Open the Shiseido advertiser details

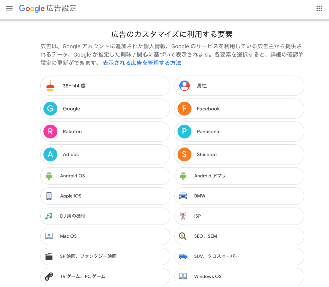(x=239, y=154)
